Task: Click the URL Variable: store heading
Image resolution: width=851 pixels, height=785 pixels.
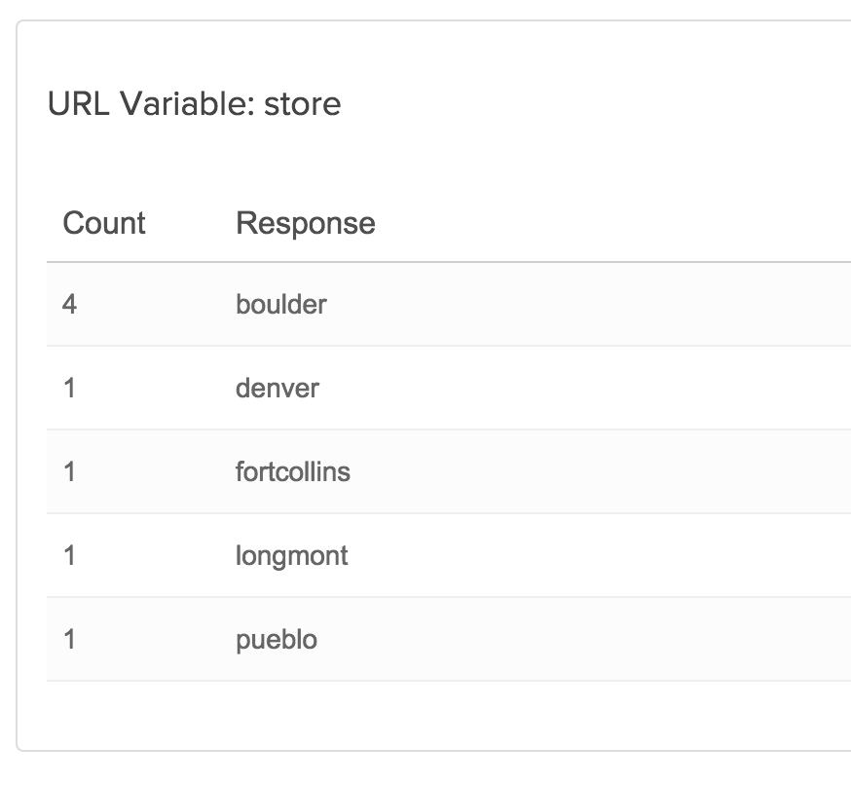Action: coord(195,103)
